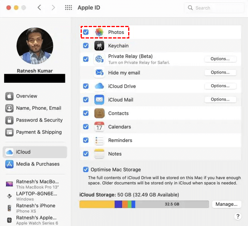Disable the Optimise Mac Storage checkbox

point(86,170)
